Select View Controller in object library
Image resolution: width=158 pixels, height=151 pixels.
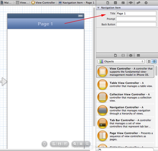125,72
